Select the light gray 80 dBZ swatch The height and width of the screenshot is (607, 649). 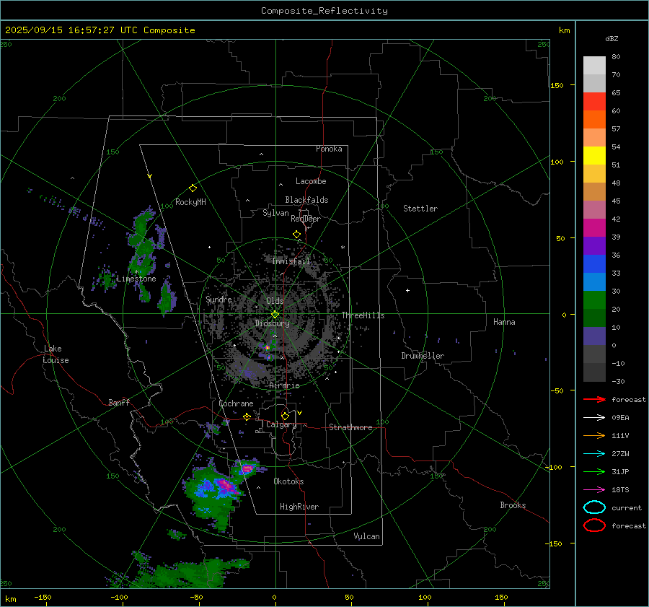tap(594, 65)
